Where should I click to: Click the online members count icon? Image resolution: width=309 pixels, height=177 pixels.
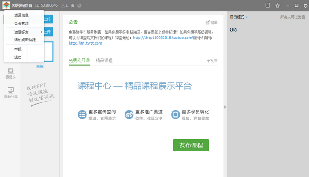[x=63, y=5]
